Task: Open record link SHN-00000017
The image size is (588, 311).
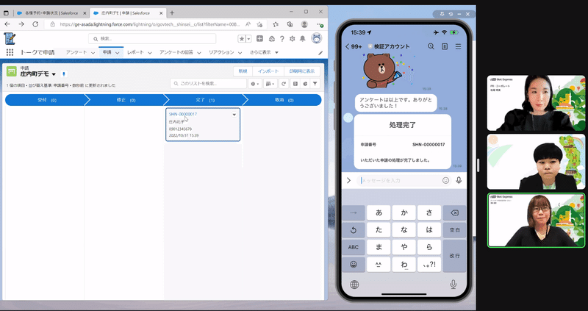Action: click(x=182, y=114)
